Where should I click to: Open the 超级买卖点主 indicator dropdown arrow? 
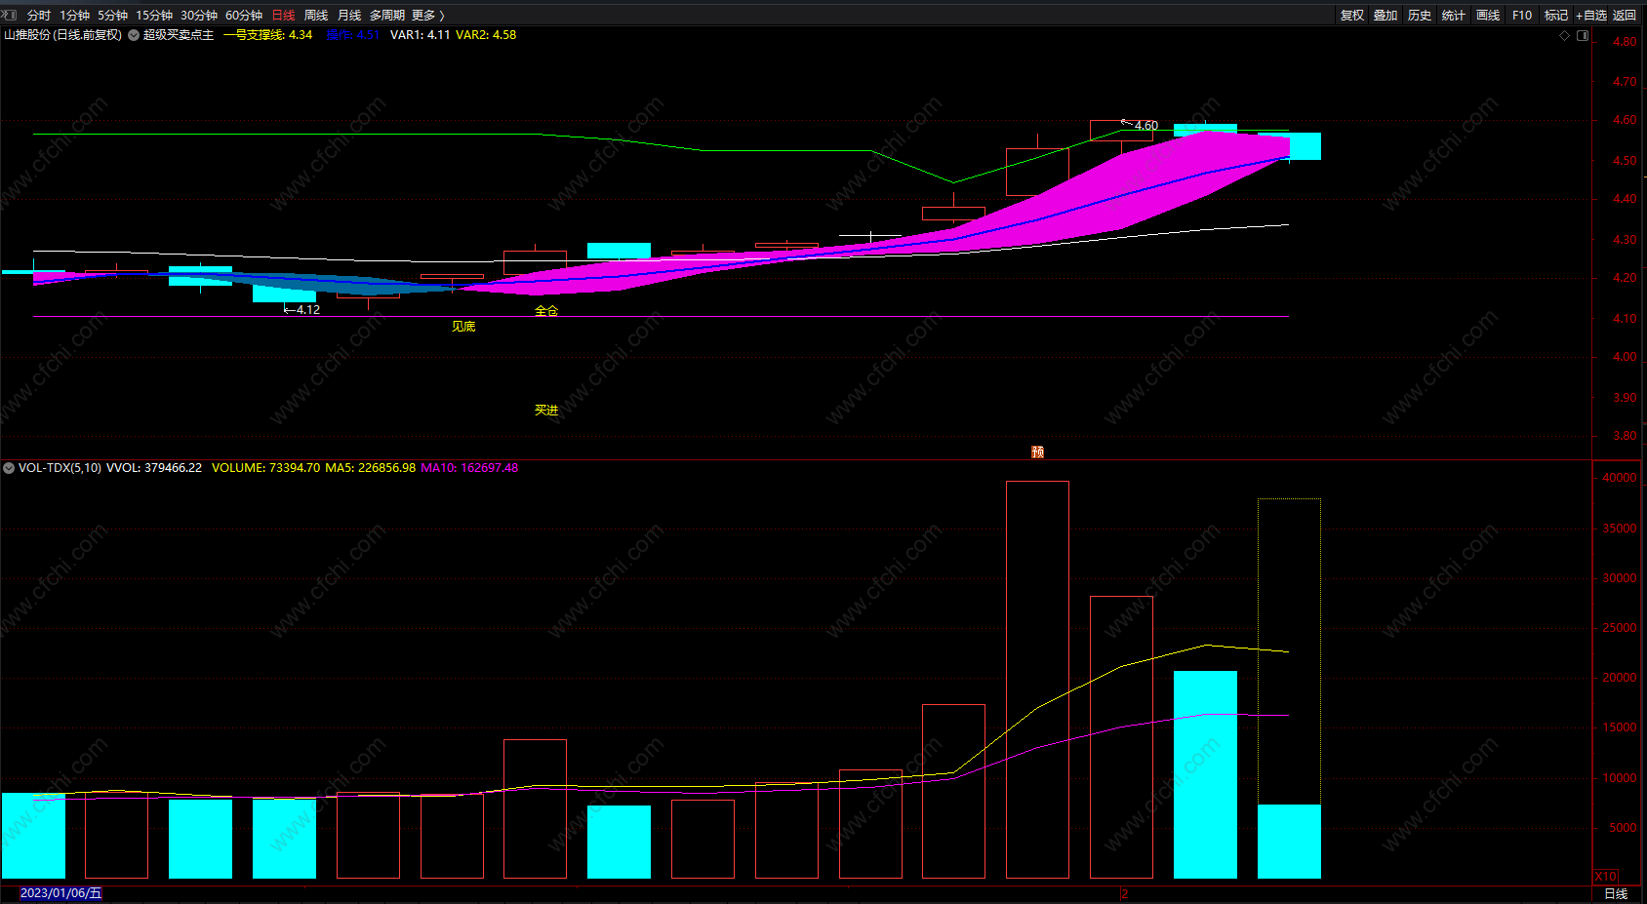pos(134,35)
